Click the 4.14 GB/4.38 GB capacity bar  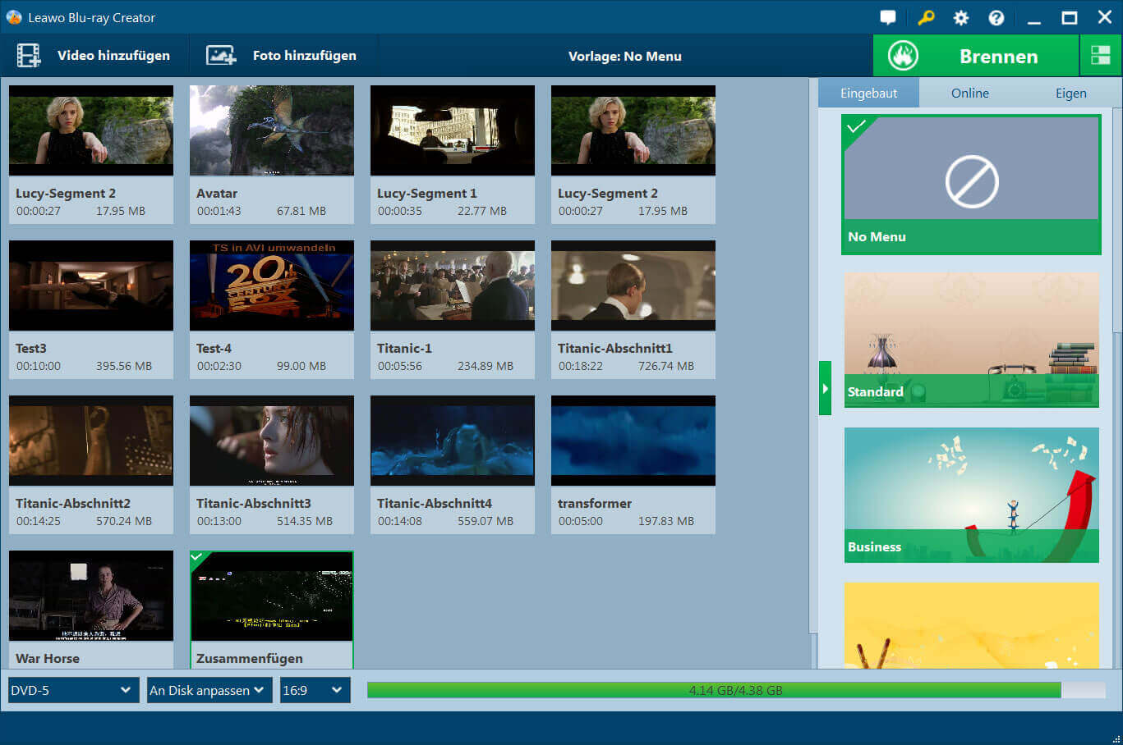(735, 690)
